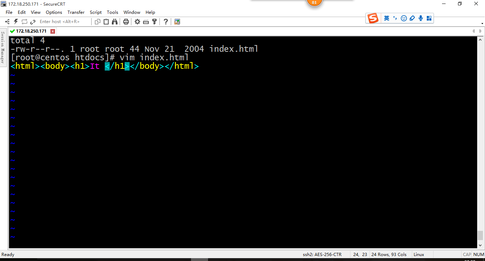Screen dimensions: 485x261
Task: Click '24 Rows, 93 Cols' status text
Action: click(389, 255)
